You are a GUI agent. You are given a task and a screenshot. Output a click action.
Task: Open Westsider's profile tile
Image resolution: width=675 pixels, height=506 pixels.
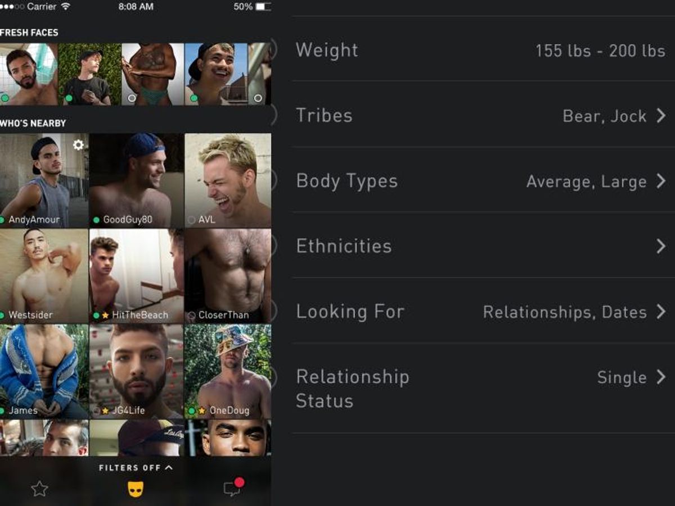(44, 275)
